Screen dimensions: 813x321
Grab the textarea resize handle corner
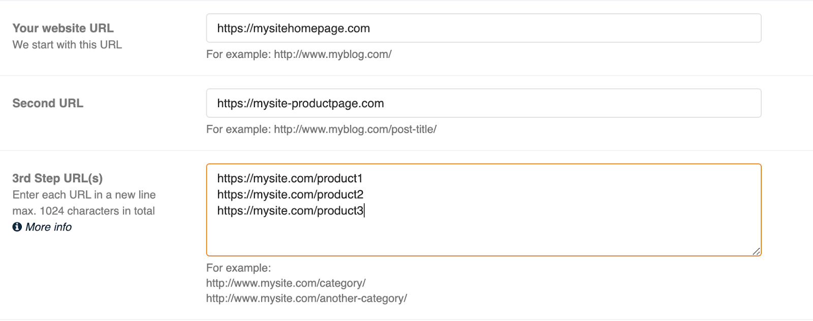tap(756, 251)
